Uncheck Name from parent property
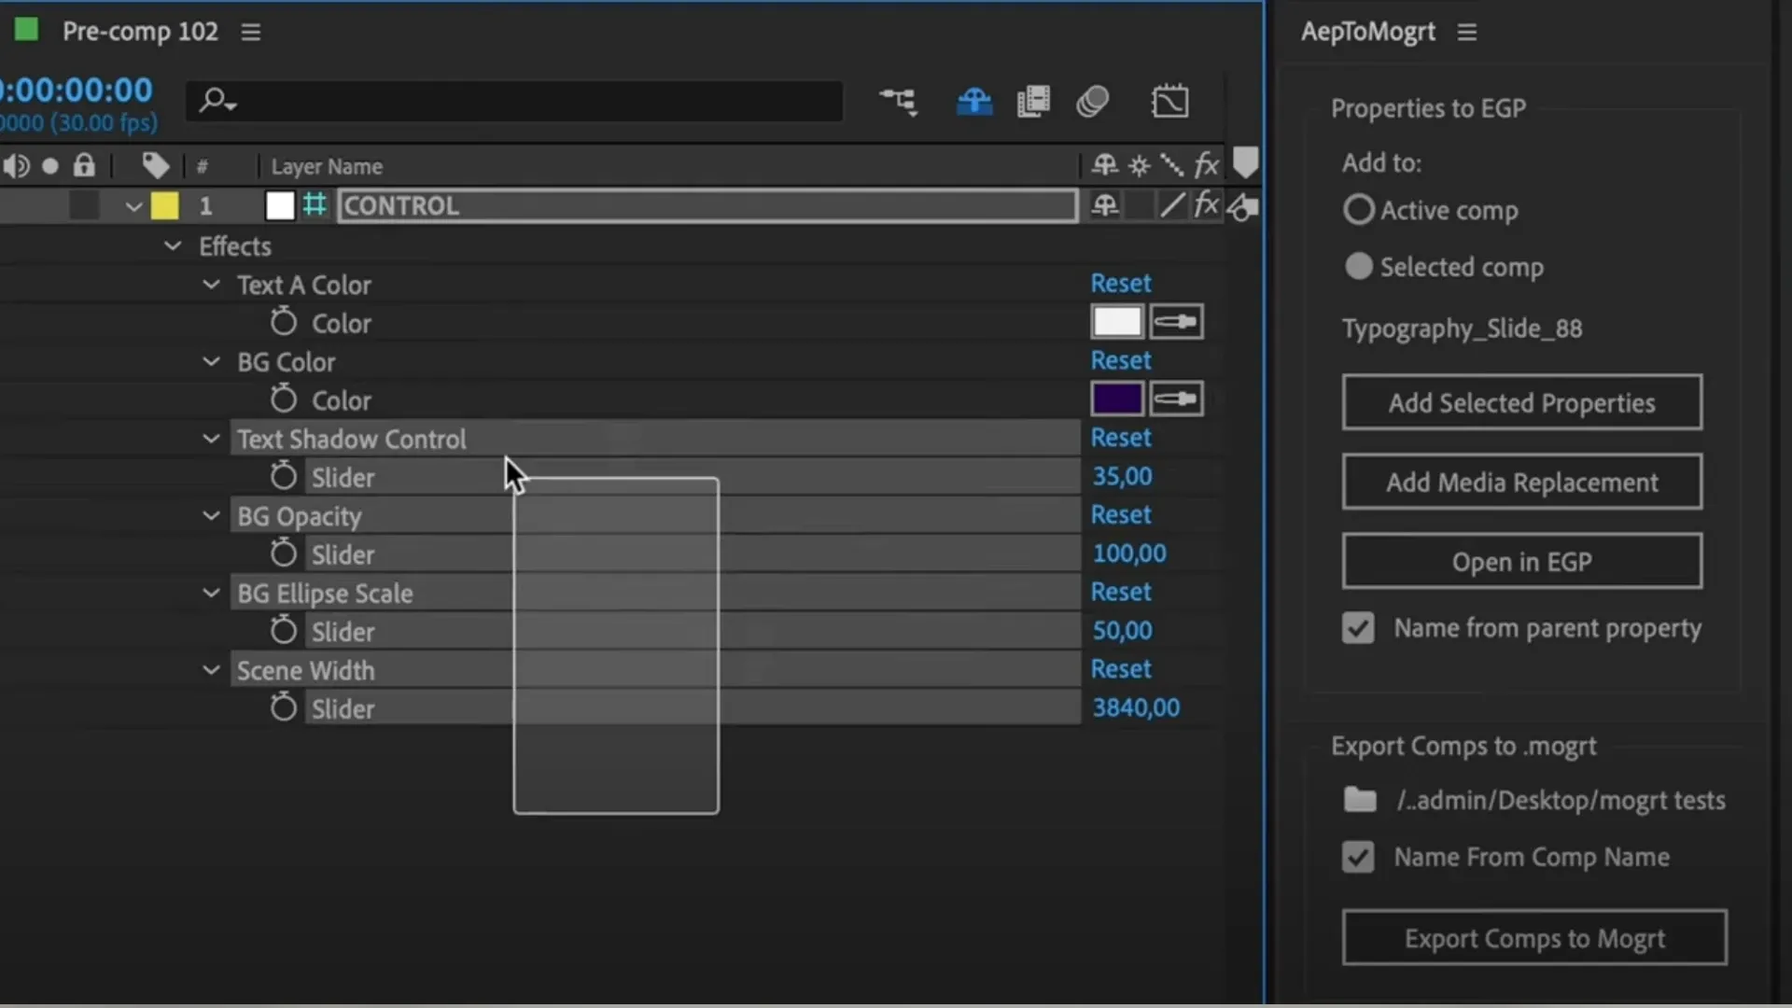 click(1358, 628)
